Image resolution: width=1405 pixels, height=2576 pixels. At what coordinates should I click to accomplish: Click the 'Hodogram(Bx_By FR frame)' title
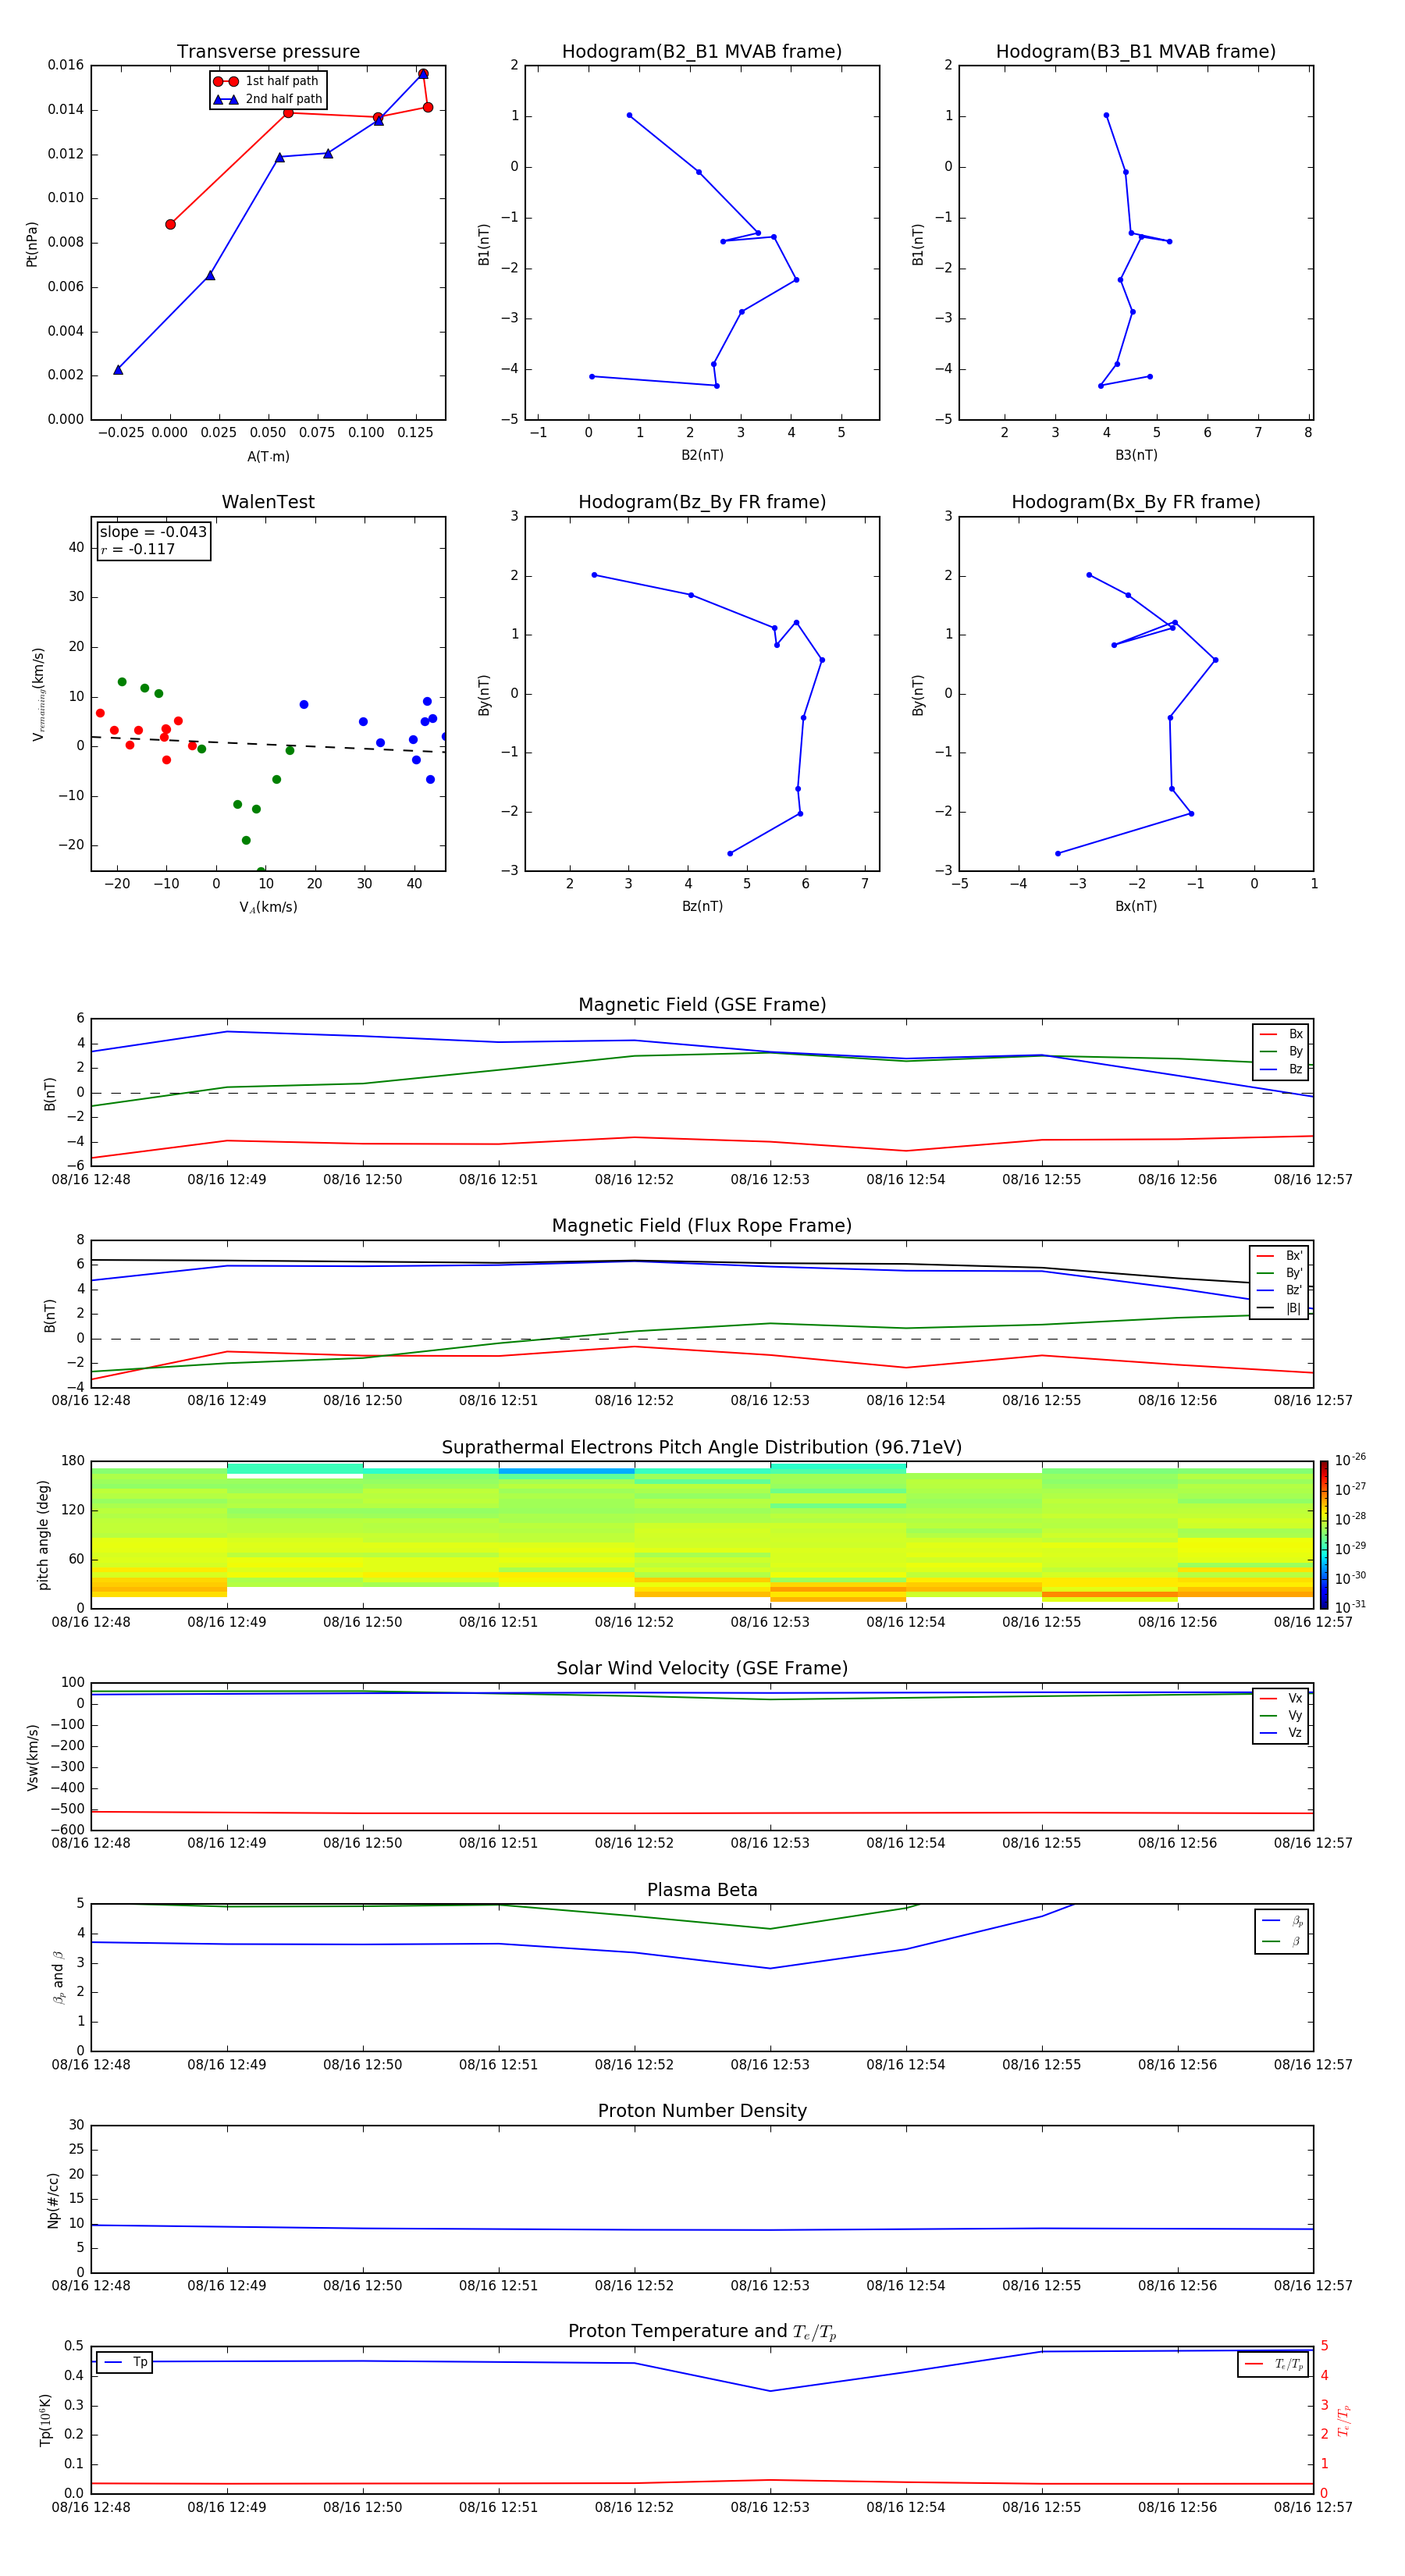[x=1136, y=502]
